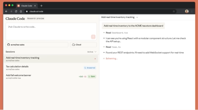The width and height of the screenshot is (198, 110).
Task: Click the Research preview label
Action: coord(36,19)
